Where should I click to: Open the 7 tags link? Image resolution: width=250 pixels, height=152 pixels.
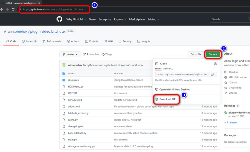(x=107, y=54)
